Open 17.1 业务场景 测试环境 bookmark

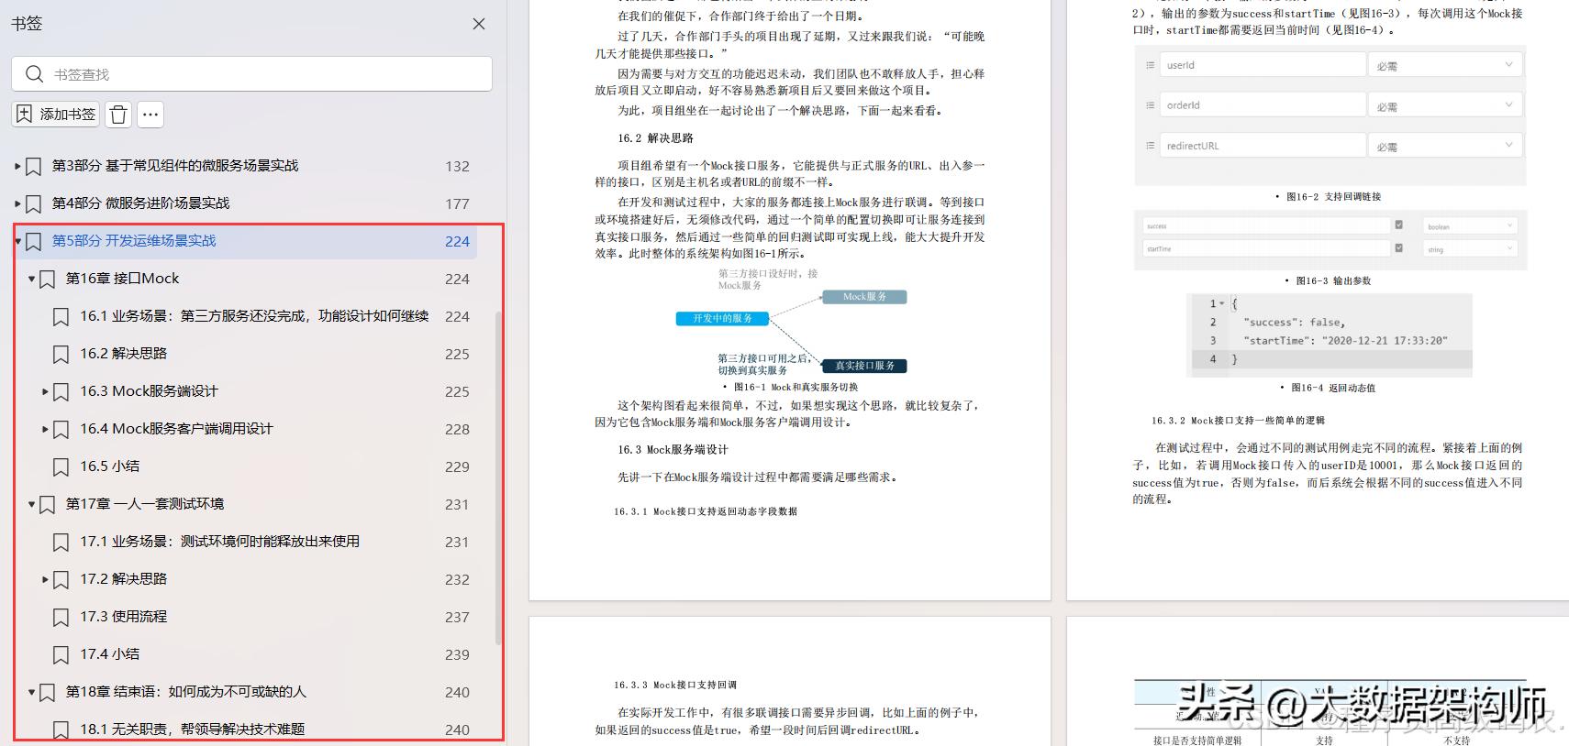tap(219, 542)
